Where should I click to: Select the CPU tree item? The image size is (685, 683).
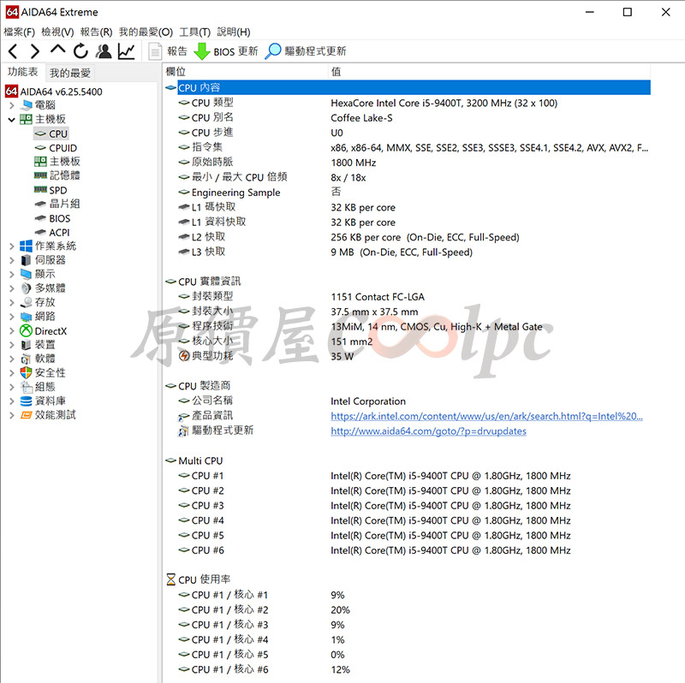58,134
